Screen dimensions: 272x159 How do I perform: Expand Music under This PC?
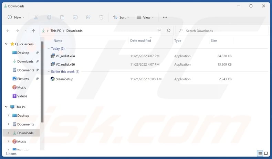tap(8, 141)
